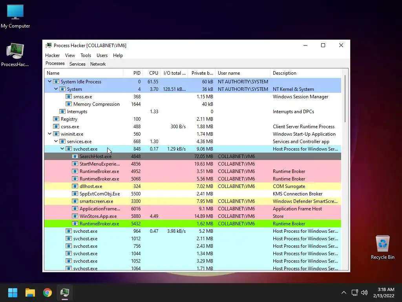Screen dimensions: 402x302
Task: Launch Google Chrome from the taskbar
Action: click(x=48, y=293)
